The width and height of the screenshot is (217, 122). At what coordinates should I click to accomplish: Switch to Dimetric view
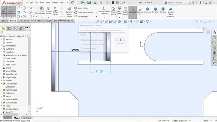pyautogui.click(x=163, y=10)
